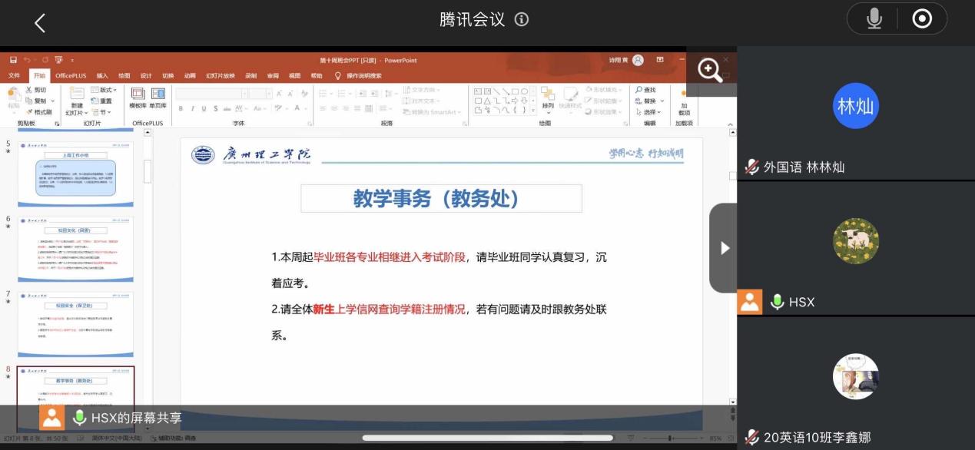
Task: Open the 腾讯会议 meeting info icon
Action: tap(522, 20)
